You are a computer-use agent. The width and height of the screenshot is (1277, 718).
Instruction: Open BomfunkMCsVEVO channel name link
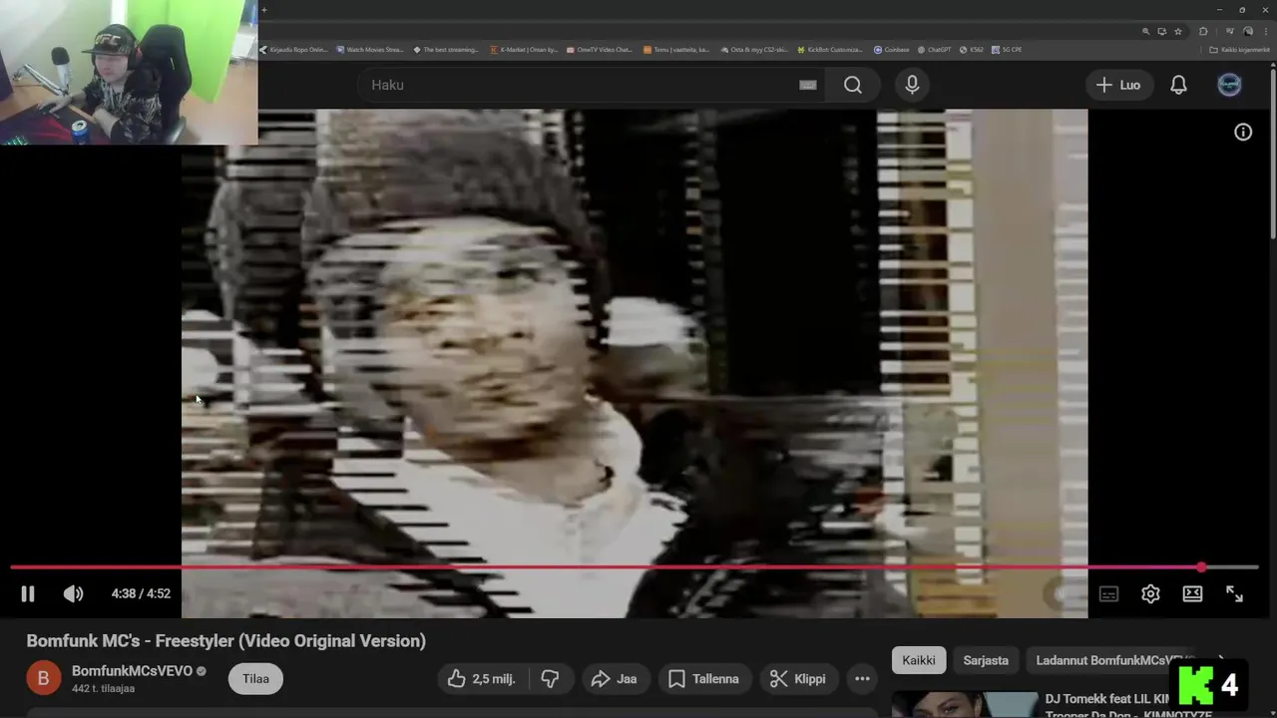132,671
